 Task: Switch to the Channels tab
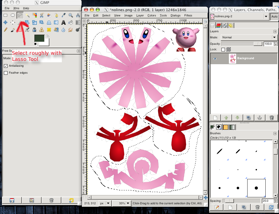tap(219, 26)
